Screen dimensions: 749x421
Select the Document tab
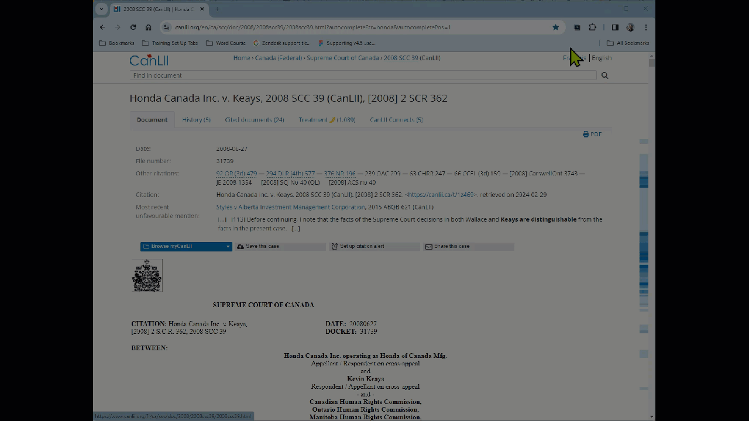click(152, 120)
